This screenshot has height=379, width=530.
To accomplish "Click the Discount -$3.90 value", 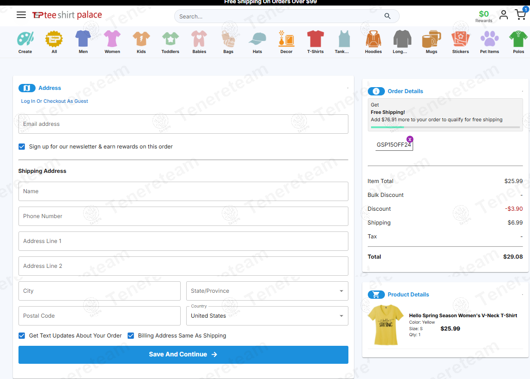I will [514, 209].
